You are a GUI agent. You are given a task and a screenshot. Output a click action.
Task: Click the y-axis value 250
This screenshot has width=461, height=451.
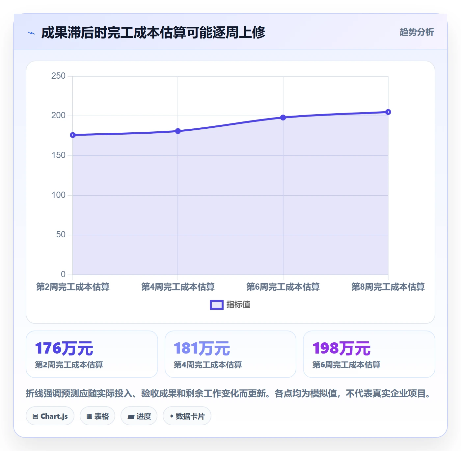click(58, 76)
